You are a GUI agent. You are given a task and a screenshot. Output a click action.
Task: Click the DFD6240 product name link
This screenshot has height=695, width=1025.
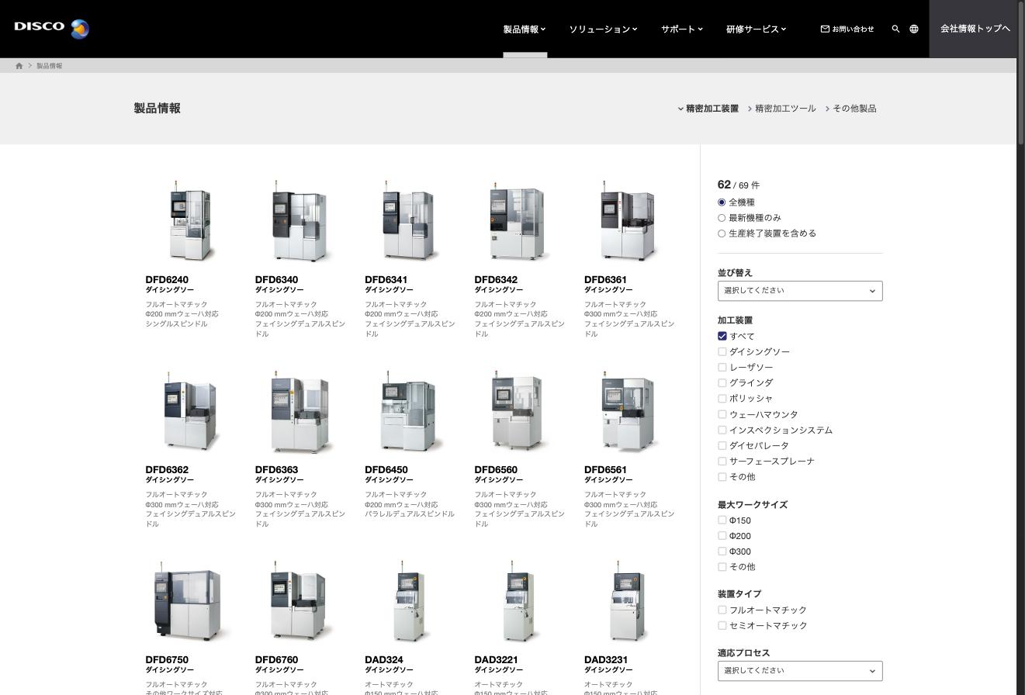(167, 280)
